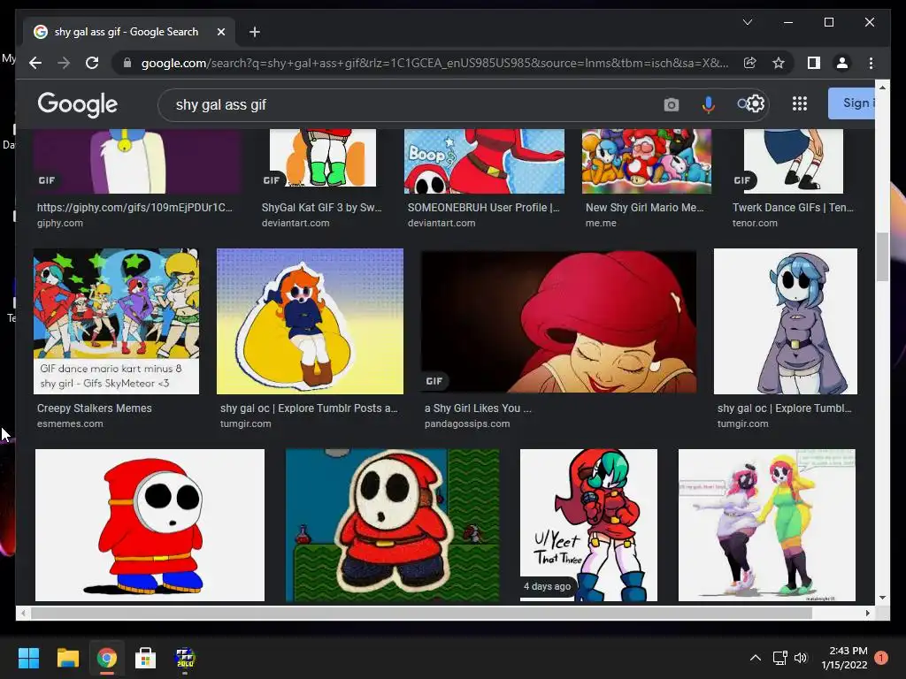The image size is (906, 679).
Task: Open Microsoft Store from taskbar
Action: click(146, 658)
